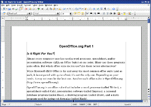
Task: Open the Format menu
Action: (x=27, y=5)
